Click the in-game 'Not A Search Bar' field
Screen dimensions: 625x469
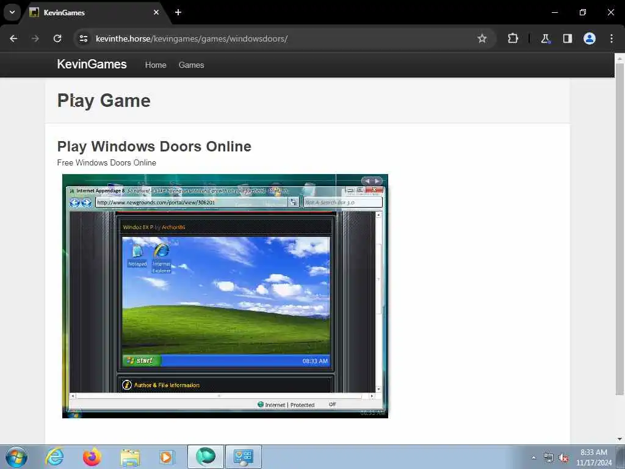pyautogui.click(x=343, y=203)
